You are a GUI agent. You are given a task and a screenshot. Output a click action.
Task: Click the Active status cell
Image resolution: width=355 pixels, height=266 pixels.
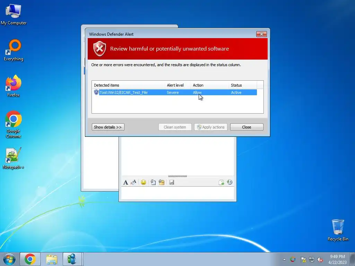pos(236,92)
